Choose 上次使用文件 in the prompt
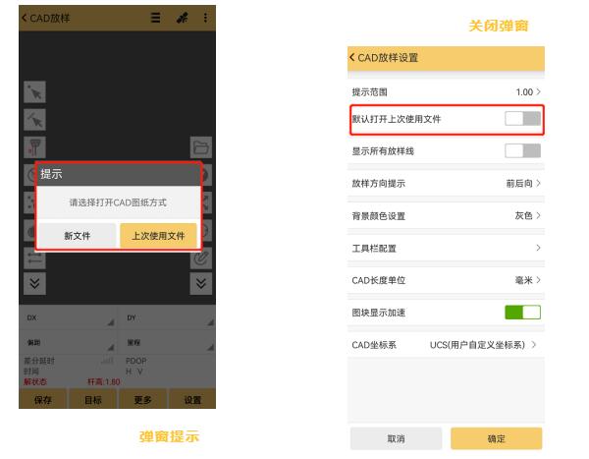589x459 pixels. (x=158, y=236)
